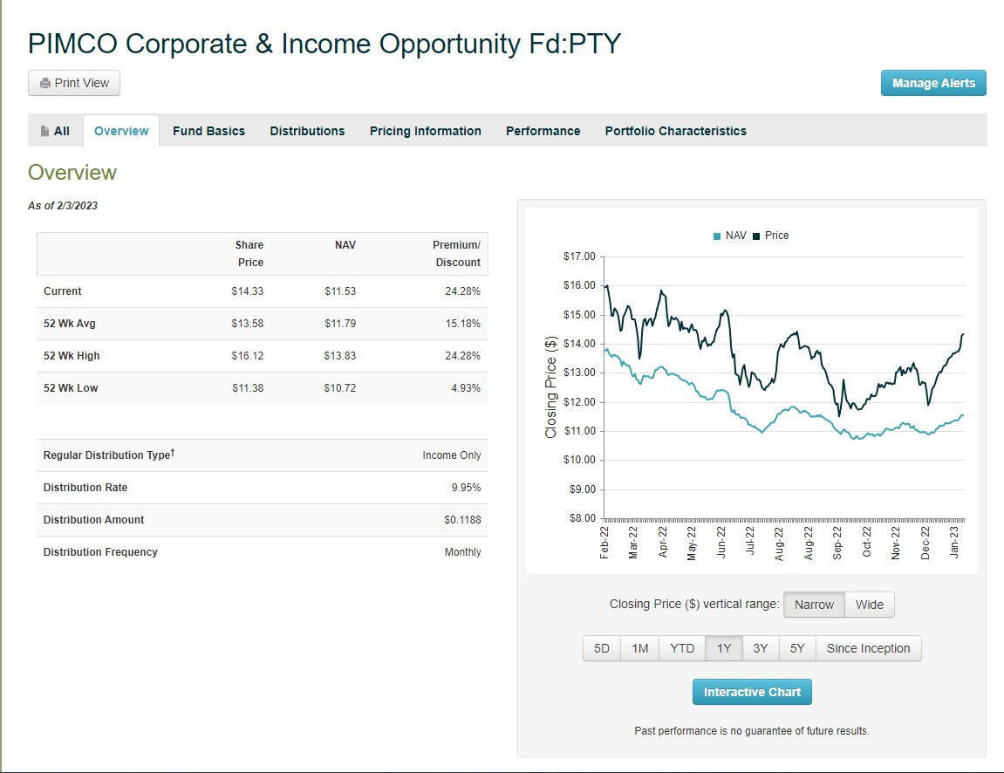Click the Regular Distribution Type label
1004x773 pixels.
coord(108,455)
